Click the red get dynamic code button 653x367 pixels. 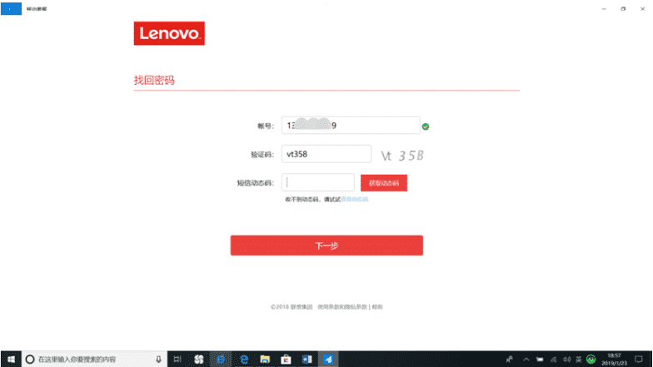[x=383, y=183]
